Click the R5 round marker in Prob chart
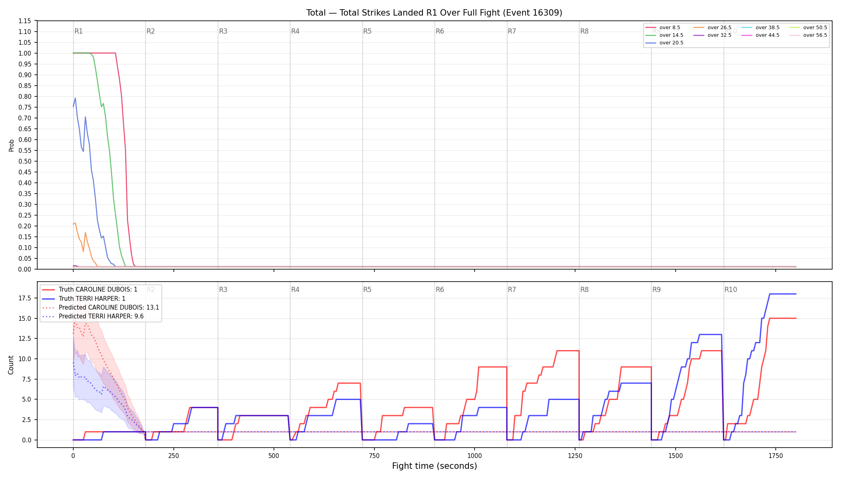This screenshot has height=480, width=841. [x=368, y=31]
